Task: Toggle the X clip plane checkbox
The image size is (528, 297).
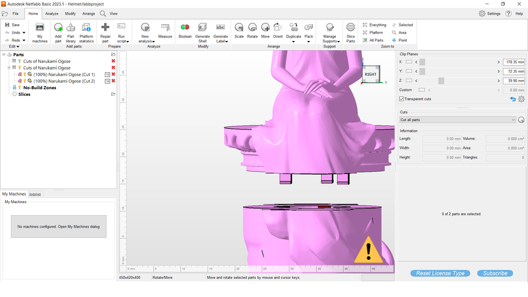Action: (x=409, y=62)
